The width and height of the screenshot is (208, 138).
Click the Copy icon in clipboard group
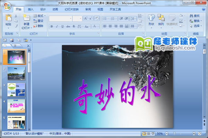(x=16, y=21)
